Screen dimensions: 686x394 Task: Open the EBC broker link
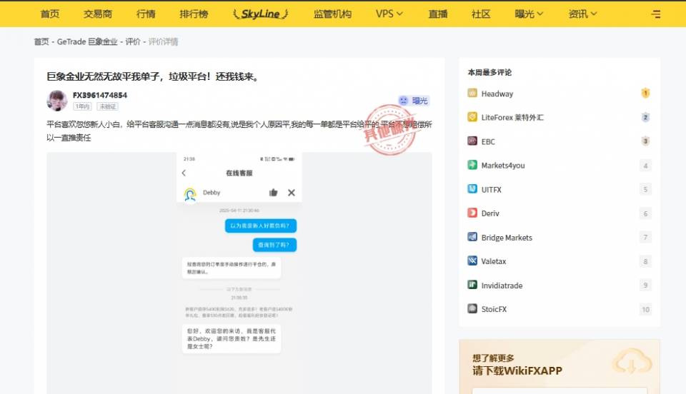click(x=488, y=141)
